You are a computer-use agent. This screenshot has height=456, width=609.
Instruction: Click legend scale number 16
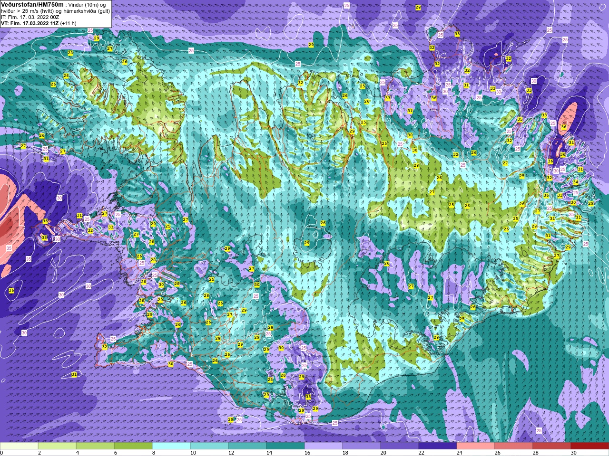click(307, 453)
